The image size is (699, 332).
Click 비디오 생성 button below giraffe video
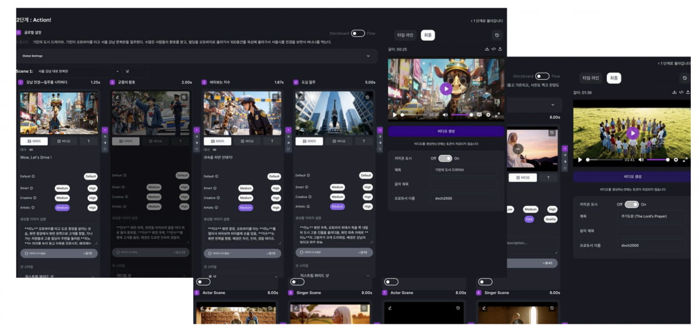(x=446, y=132)
